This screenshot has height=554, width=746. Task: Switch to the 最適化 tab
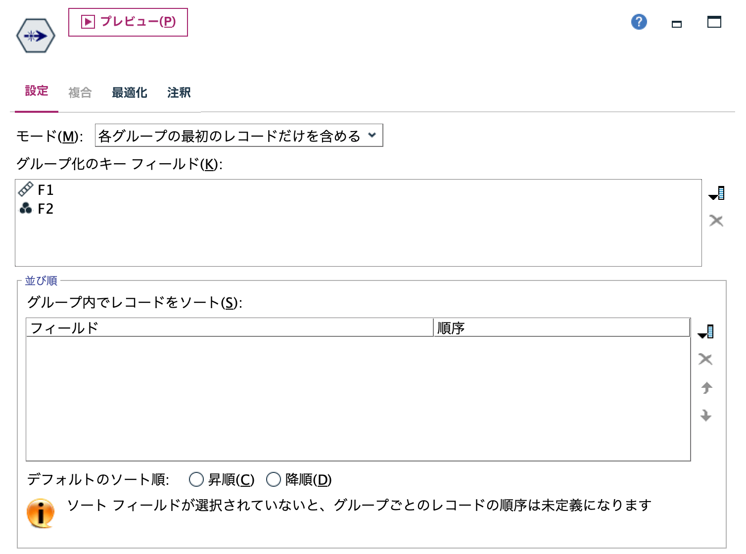129,92
